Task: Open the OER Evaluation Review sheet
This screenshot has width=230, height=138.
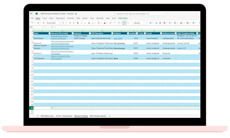Action: point(98,116)
